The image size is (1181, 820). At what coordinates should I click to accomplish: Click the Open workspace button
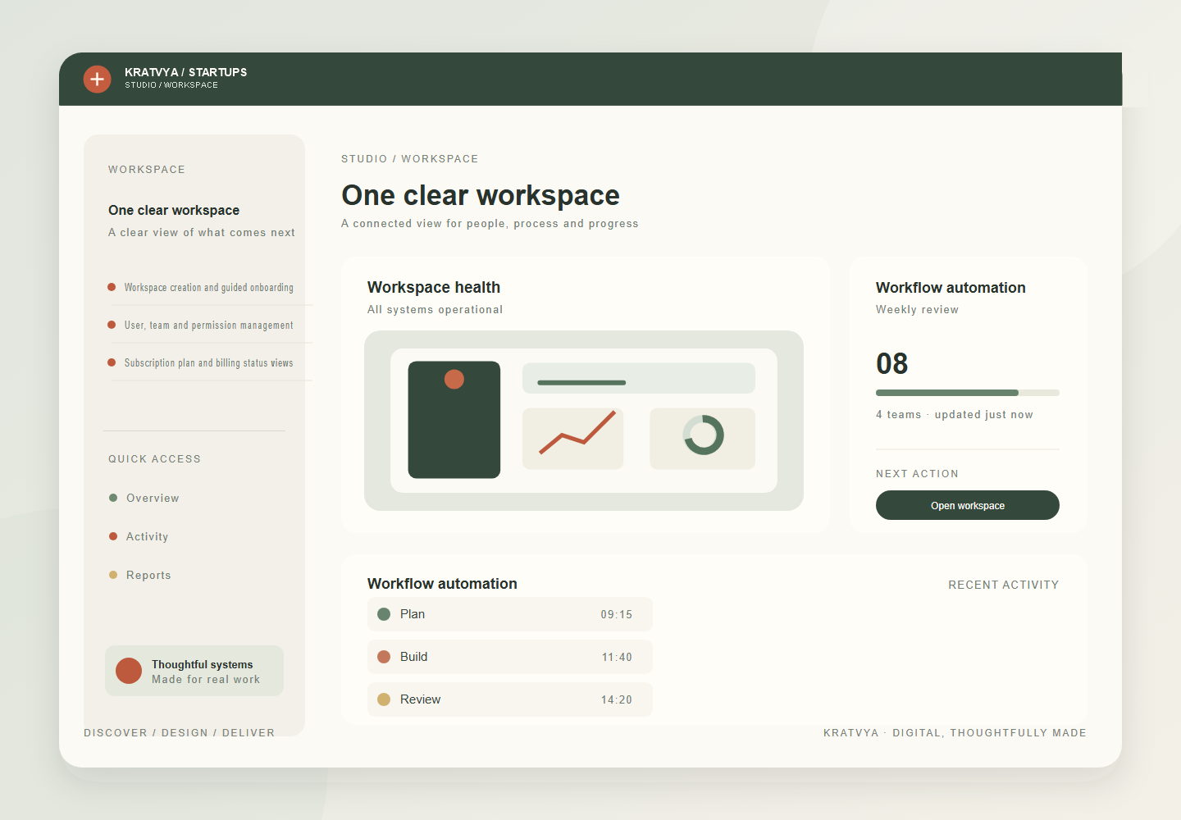pyautogui.click(x=968, y=505)
